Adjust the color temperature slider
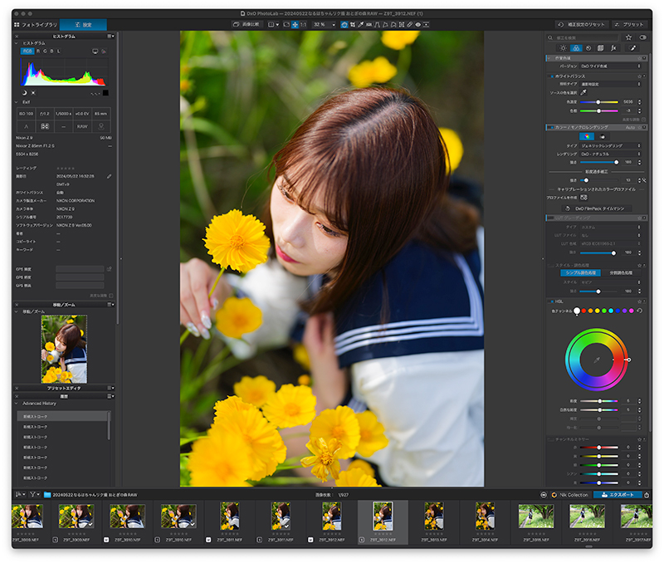 (x=598, y=102)
